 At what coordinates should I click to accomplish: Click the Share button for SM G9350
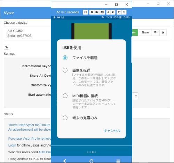pyautogui.click(x=145, y=32)
